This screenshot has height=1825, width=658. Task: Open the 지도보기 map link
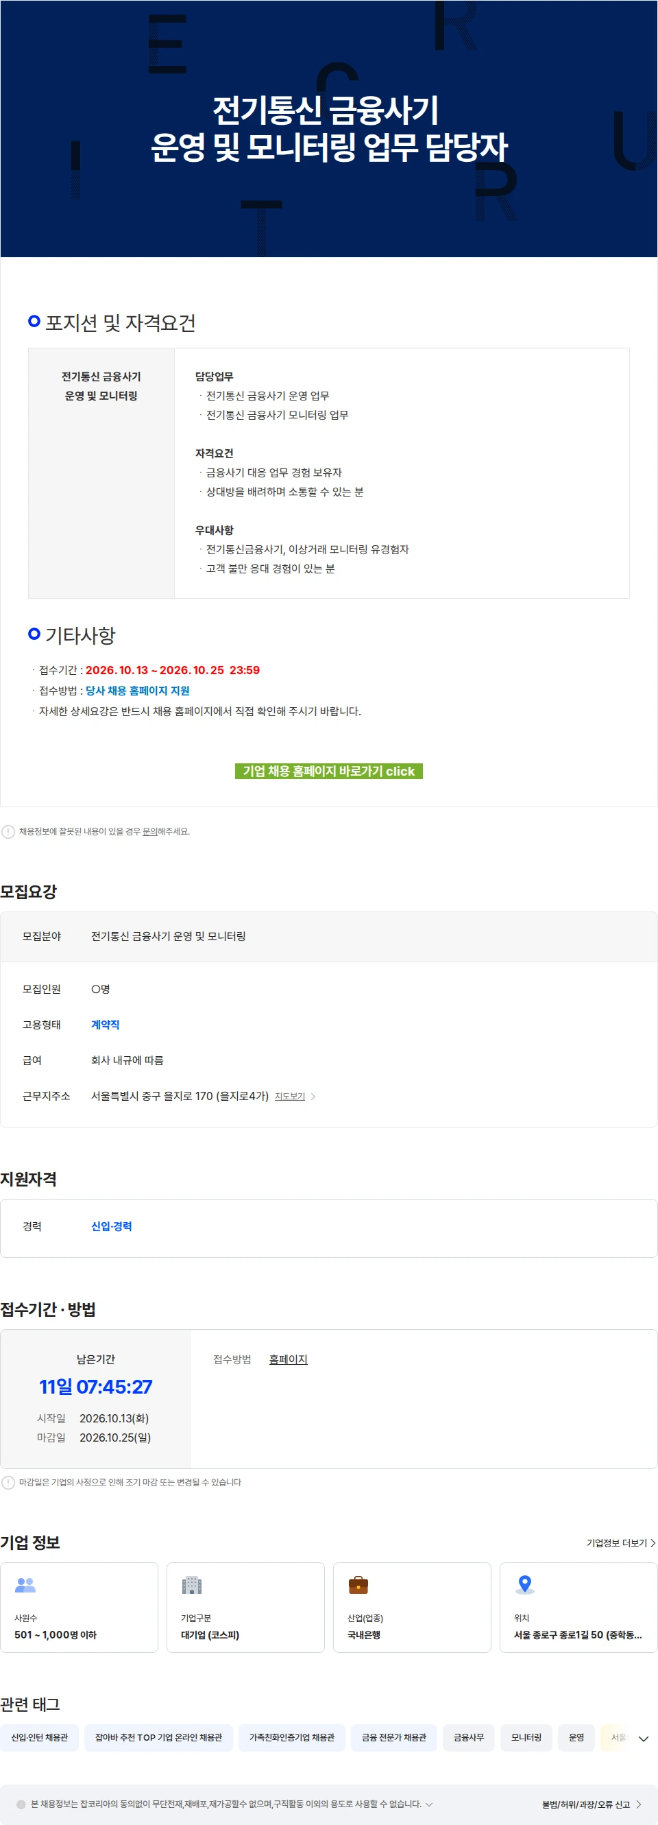coord(290,1096)
